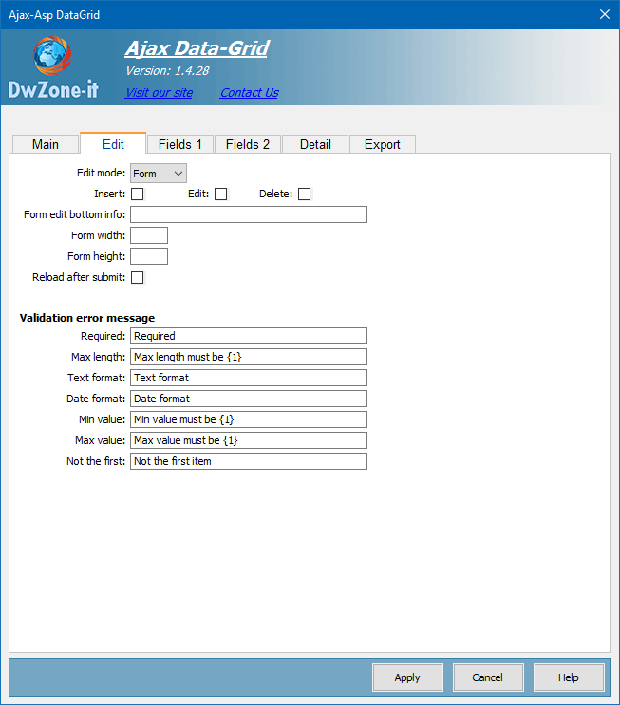This screenshot has height=705, width=620.
Task: Click into the Form width box
Action: pos(148,235)
